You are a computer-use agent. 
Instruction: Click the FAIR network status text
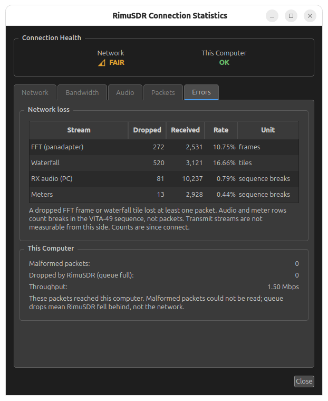click(117, 63)
